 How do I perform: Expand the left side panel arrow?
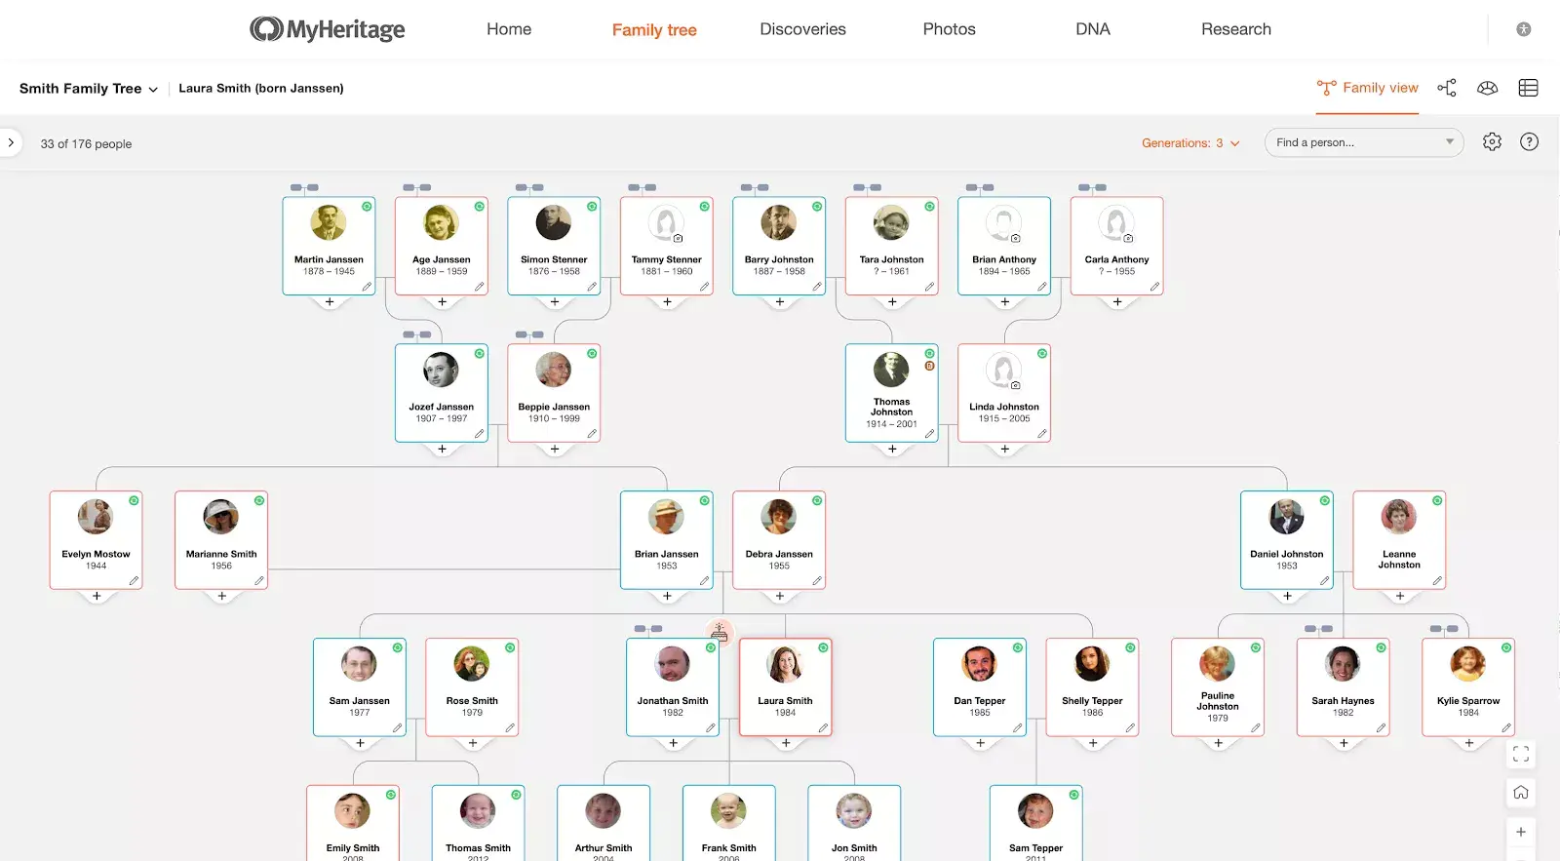11,142
